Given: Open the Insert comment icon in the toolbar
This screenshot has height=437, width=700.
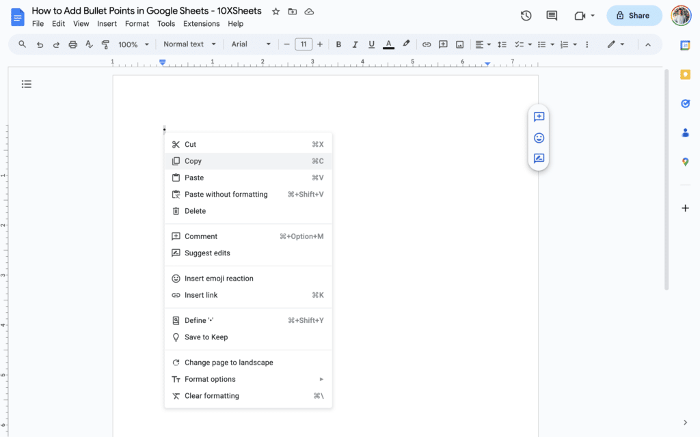Looking at the screenshot, I should (x=443, y=44).
